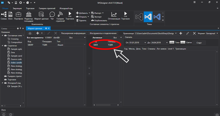
Task: Click the Оптимизация chart icon
Action: [x=114, y=15]
